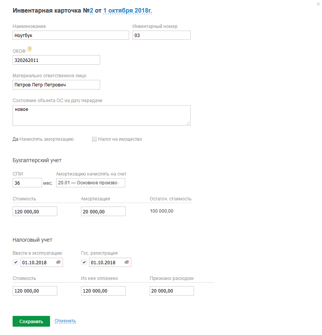Viewport: 322px width, 335px height.
Task: Open the depreciation account dropdown
Action: tap(91, 183)
